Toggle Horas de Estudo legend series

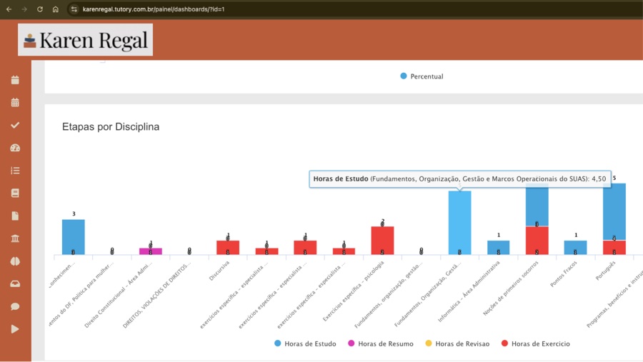[x=305, y=343]
